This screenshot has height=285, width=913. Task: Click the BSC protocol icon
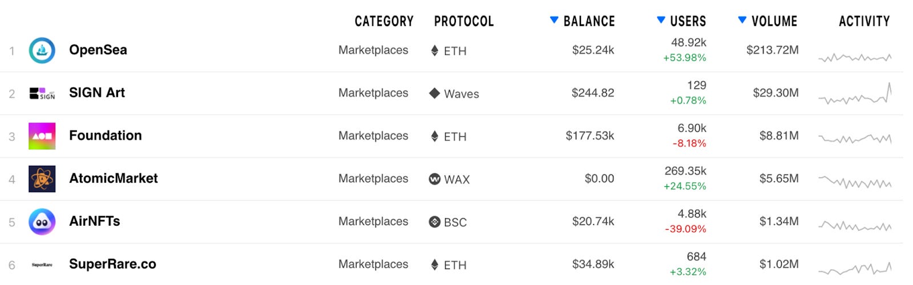click(434, 222)
